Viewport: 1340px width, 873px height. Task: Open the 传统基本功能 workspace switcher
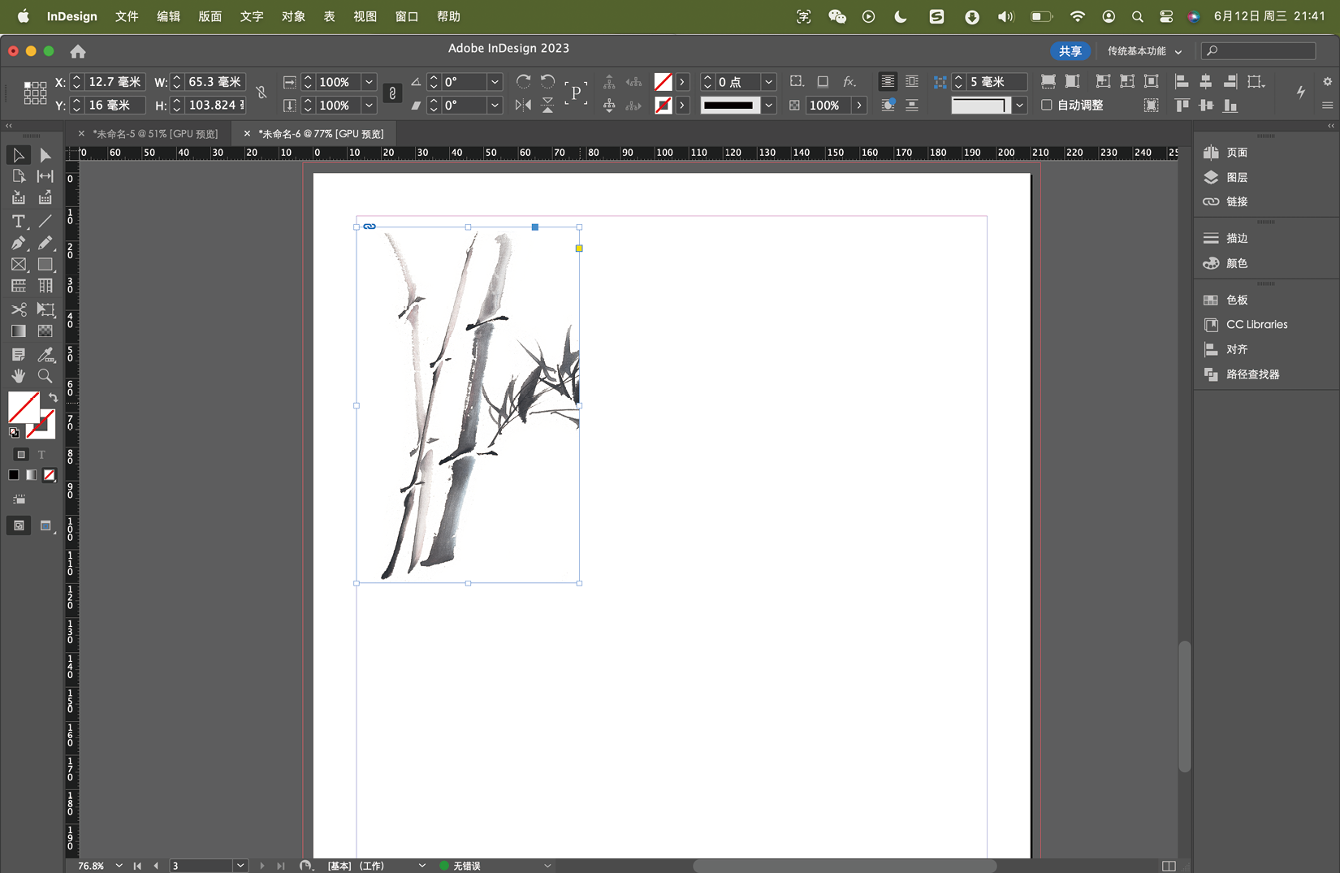coord(1144,51)
